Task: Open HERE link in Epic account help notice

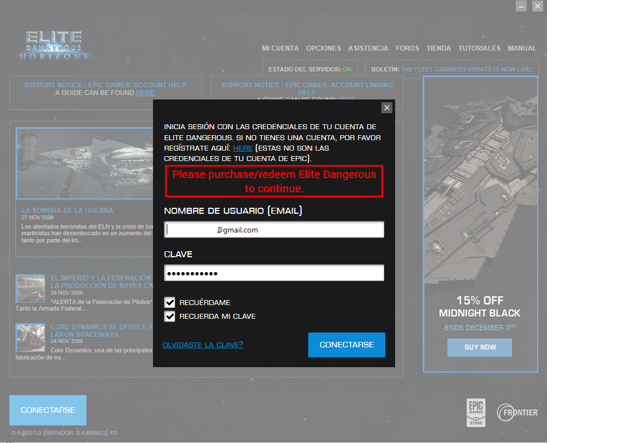Action: (x=145, y=93)
